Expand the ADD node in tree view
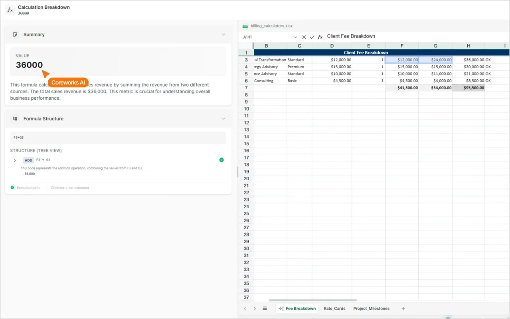This screenshot has width=510, height=319. tap(15, 160)
